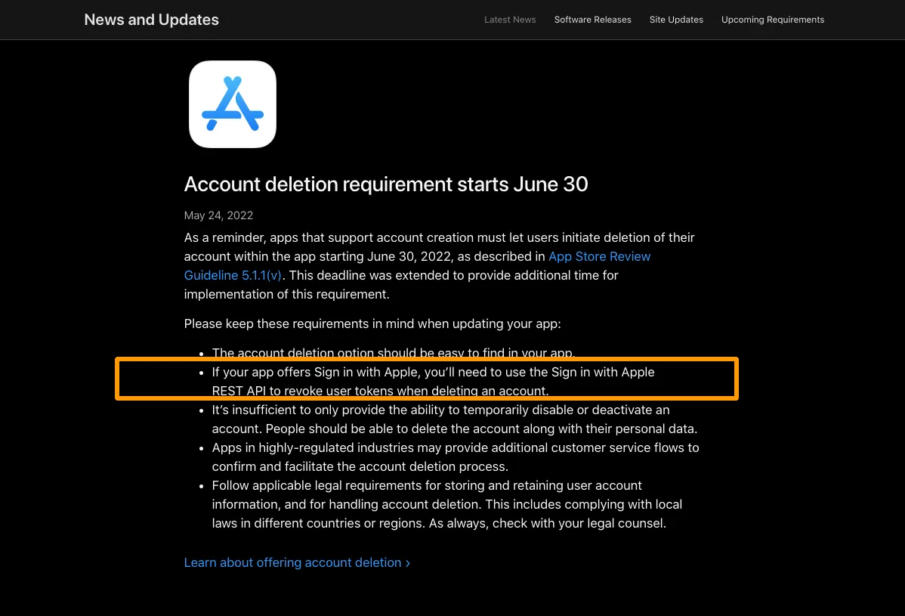905x616 pixels.
Task: Open the Latest News tab
Action: [x=510, y=20]
